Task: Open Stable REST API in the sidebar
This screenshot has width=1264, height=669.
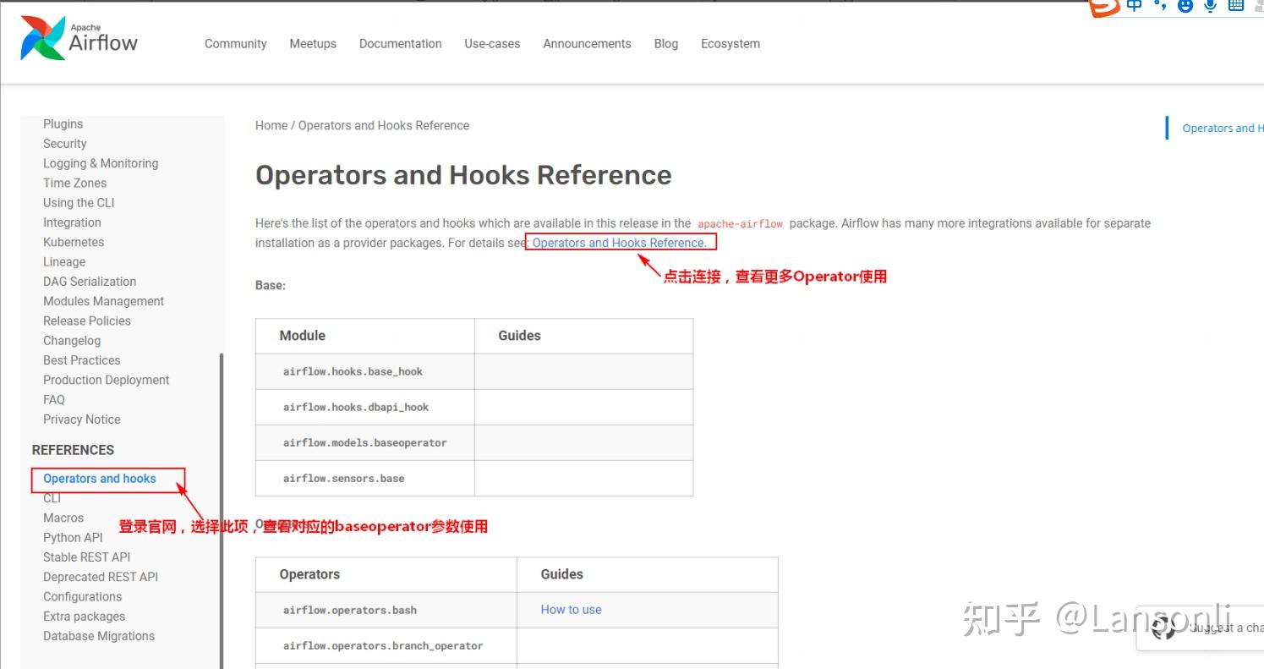Action: (87, 557)
